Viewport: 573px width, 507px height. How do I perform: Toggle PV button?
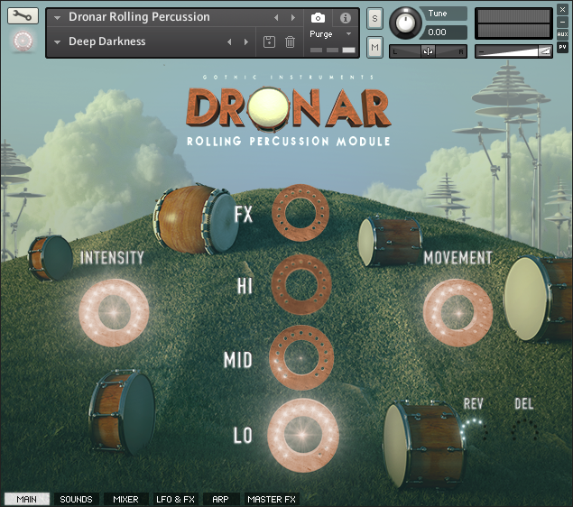(x=562, y=47)
